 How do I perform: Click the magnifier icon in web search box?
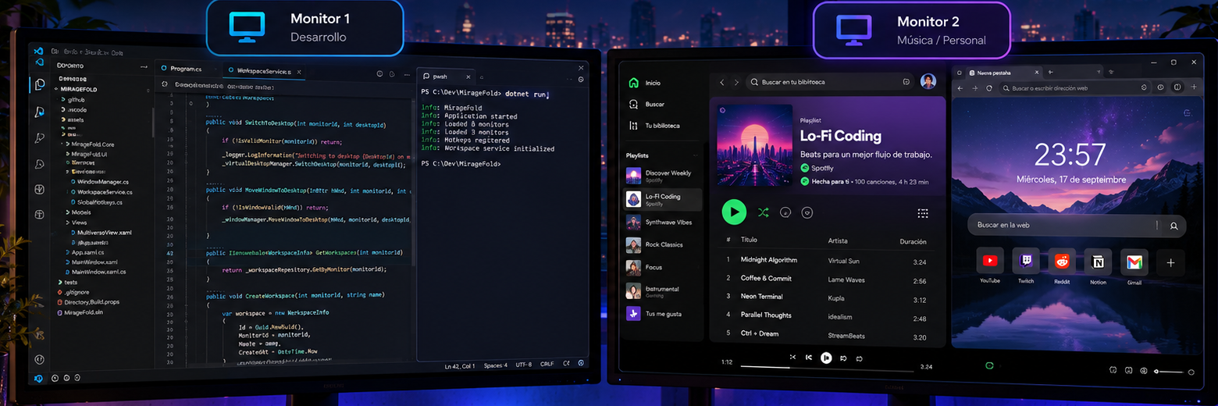[x=1173, y=226]
